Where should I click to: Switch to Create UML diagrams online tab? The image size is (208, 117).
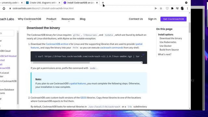click(x=43, y=3)
